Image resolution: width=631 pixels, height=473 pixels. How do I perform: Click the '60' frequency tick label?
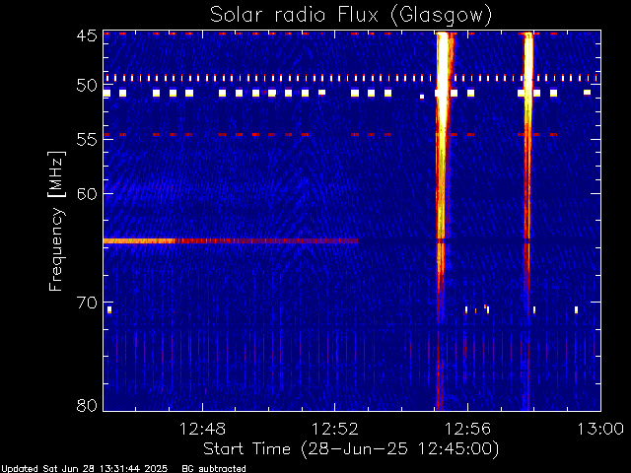[87, 194]
